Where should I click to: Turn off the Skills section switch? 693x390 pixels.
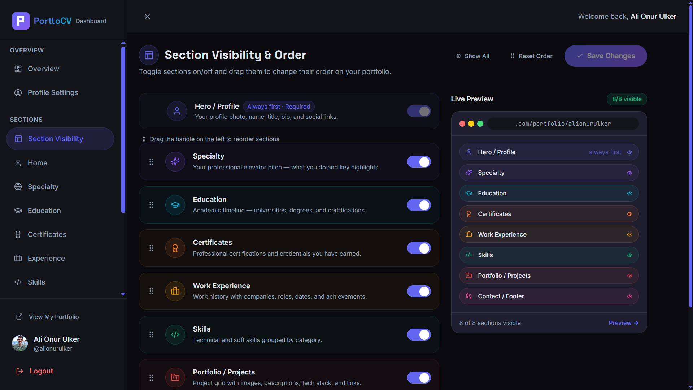(419, 334)
